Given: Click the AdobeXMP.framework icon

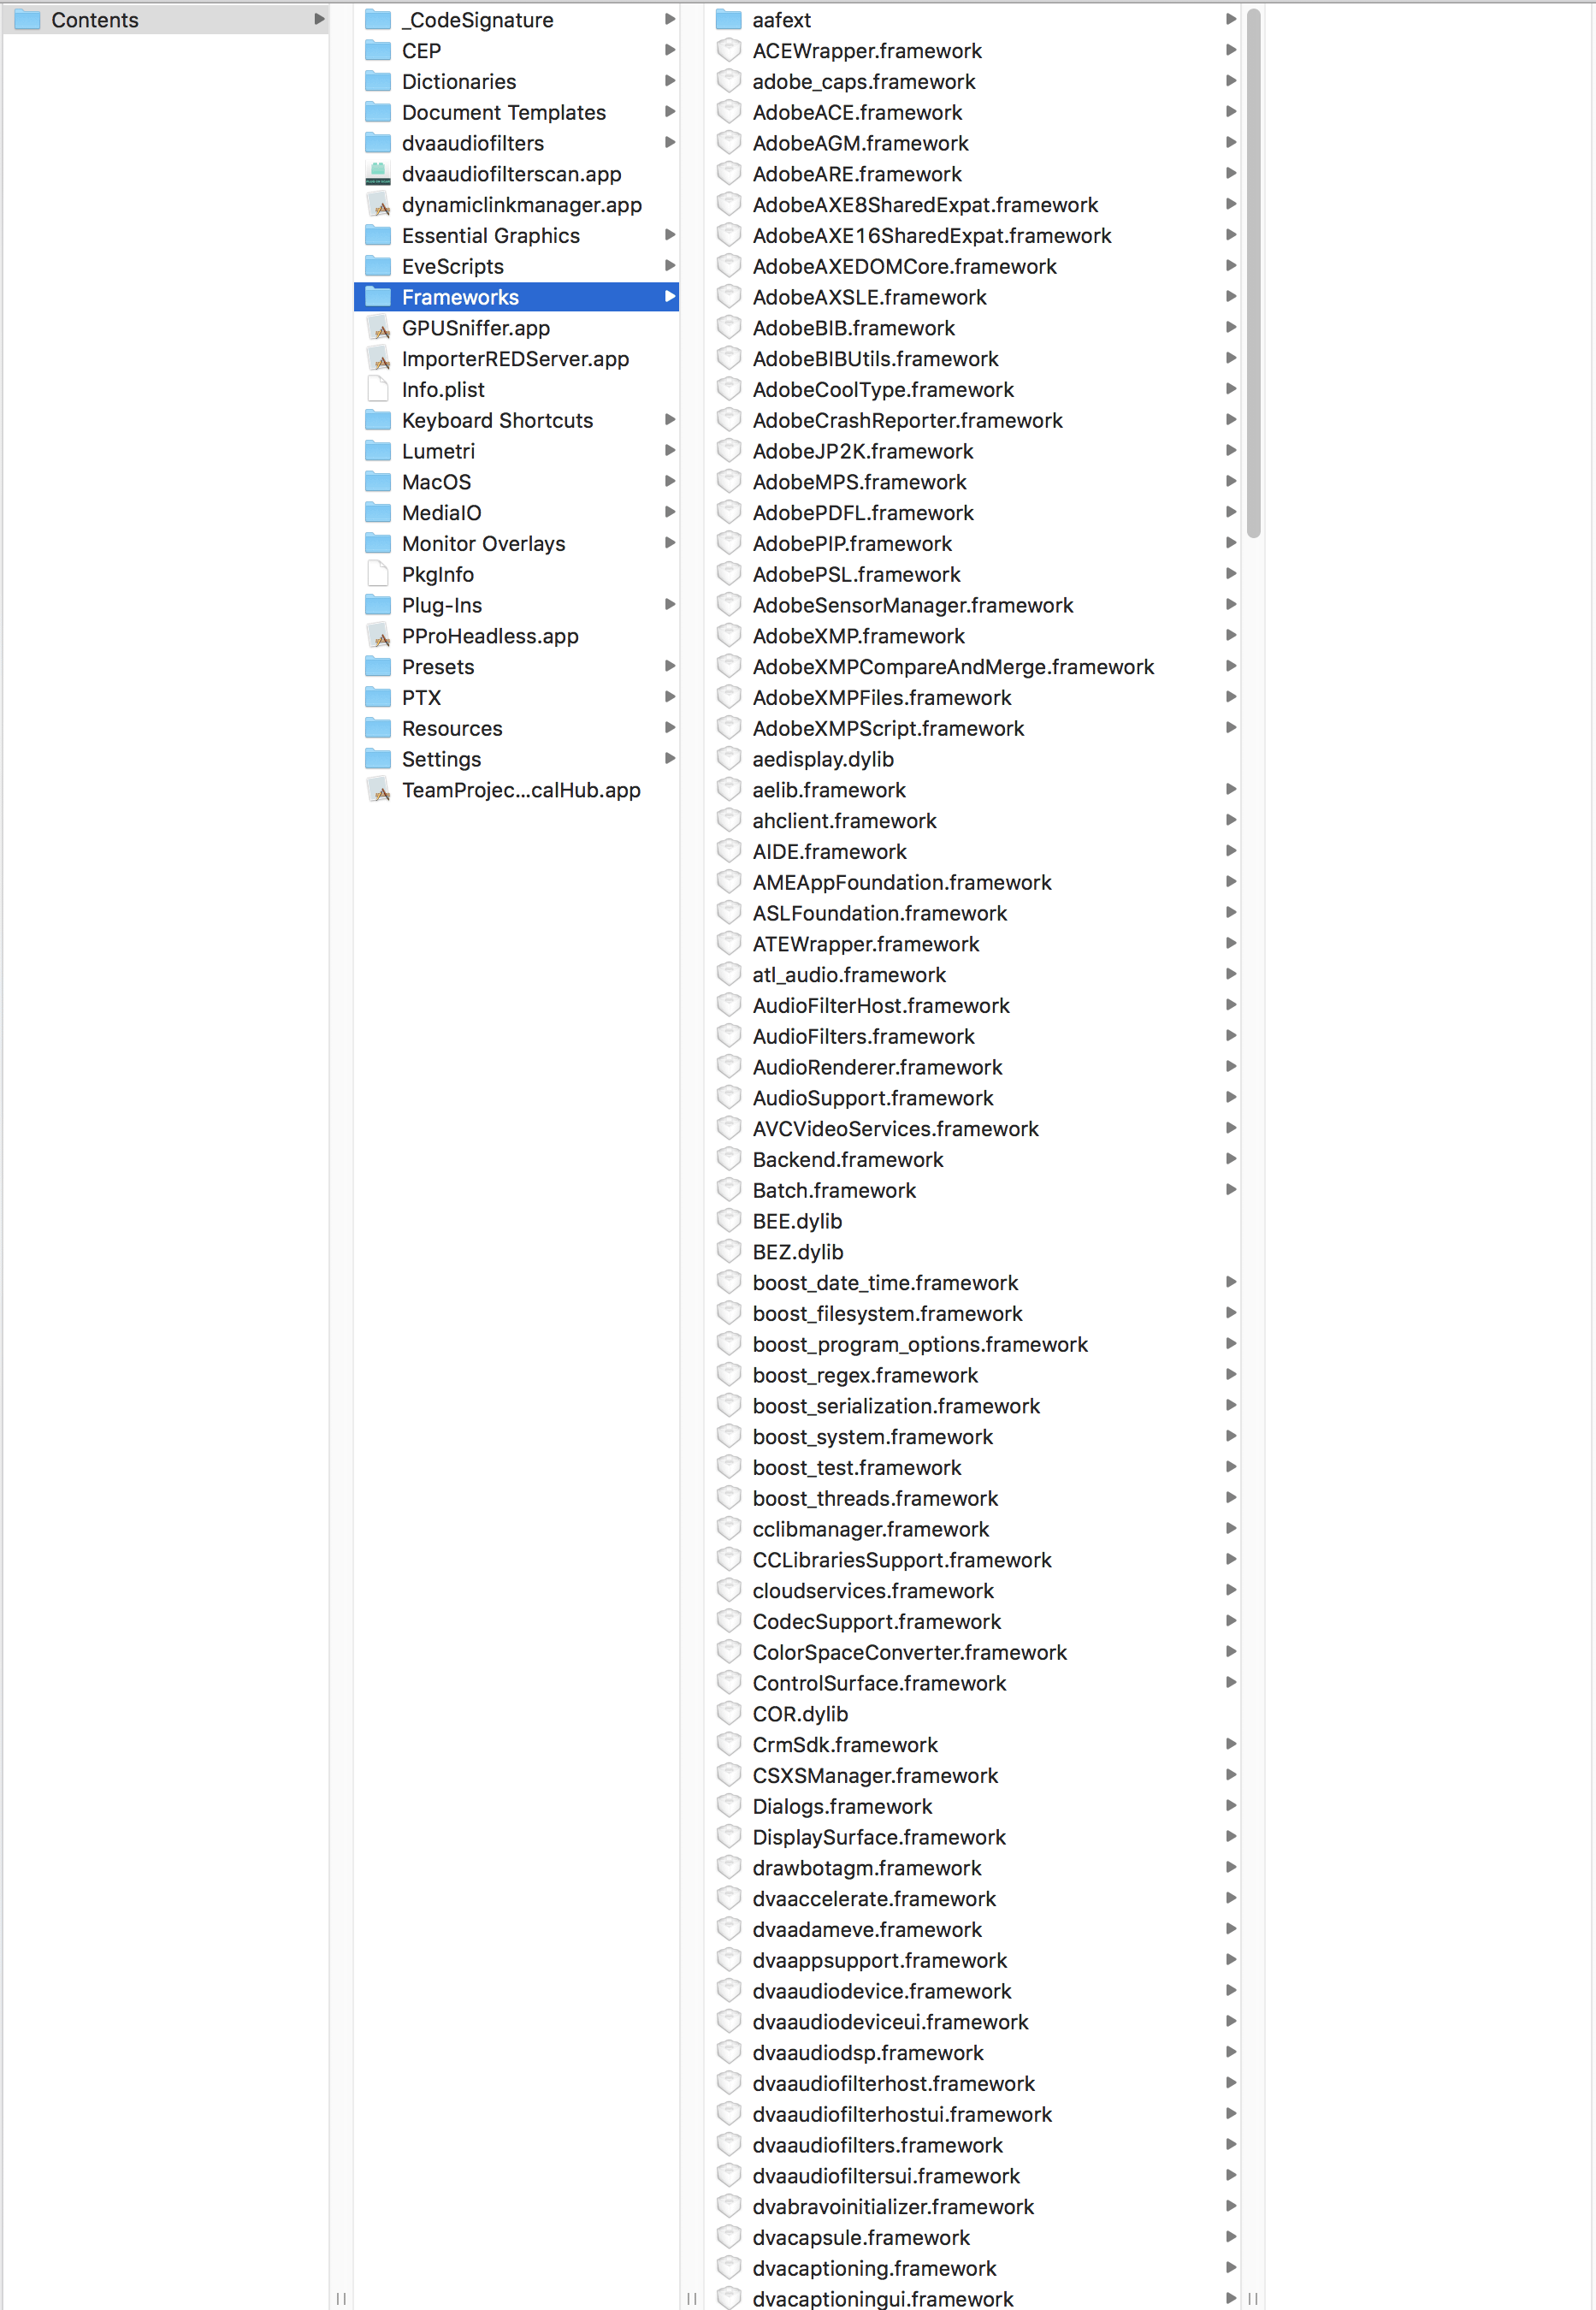Looking at the screenshot, I should coord(729,635).
